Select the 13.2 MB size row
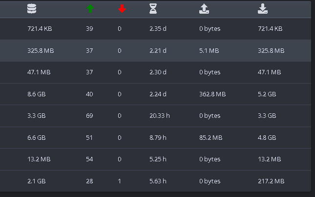This screenshot has height=197, width=315. (155, 159)
